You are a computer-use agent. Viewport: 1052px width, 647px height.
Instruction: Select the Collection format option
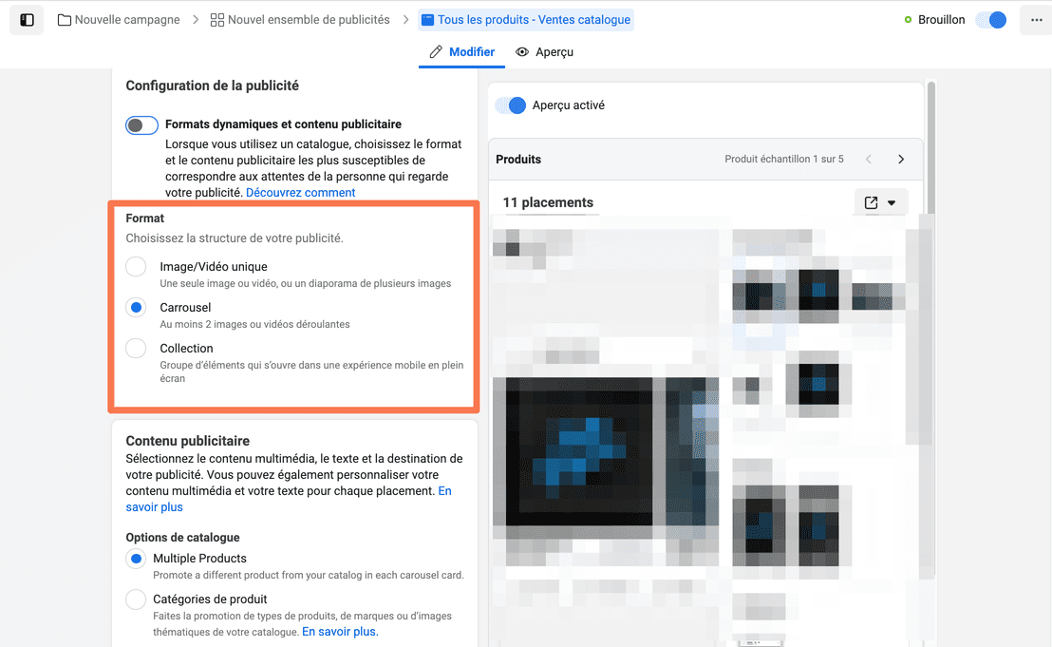click(136, 349)
